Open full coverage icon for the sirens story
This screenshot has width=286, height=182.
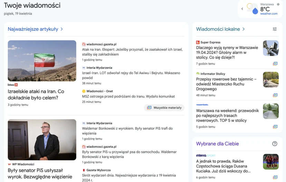tap(275, 64)
